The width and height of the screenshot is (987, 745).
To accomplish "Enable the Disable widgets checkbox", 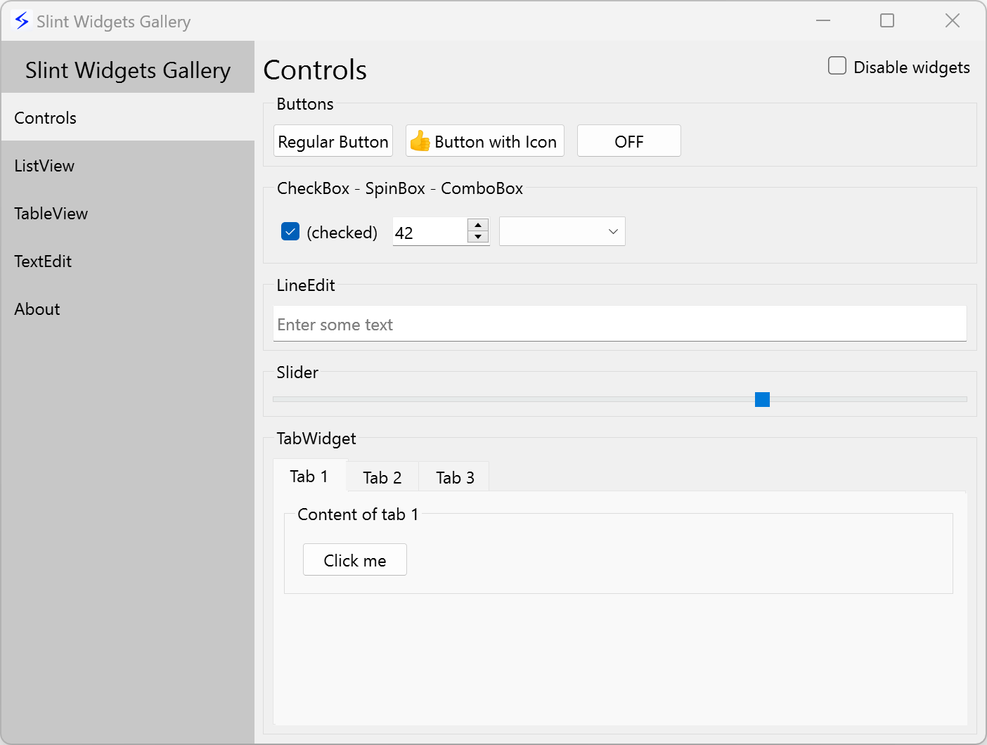I will (x=837, y=66).
